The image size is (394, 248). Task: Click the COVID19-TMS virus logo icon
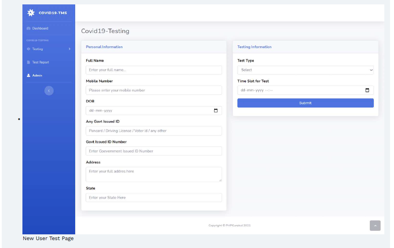31,13
